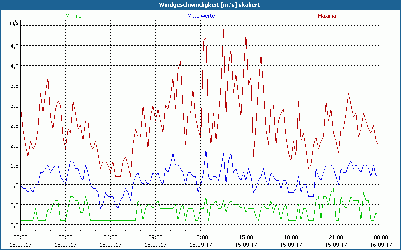The width and height of the screenshot is (401, 250).
Task: Click the 3,0 y-axis value
Action: [14, 106]
